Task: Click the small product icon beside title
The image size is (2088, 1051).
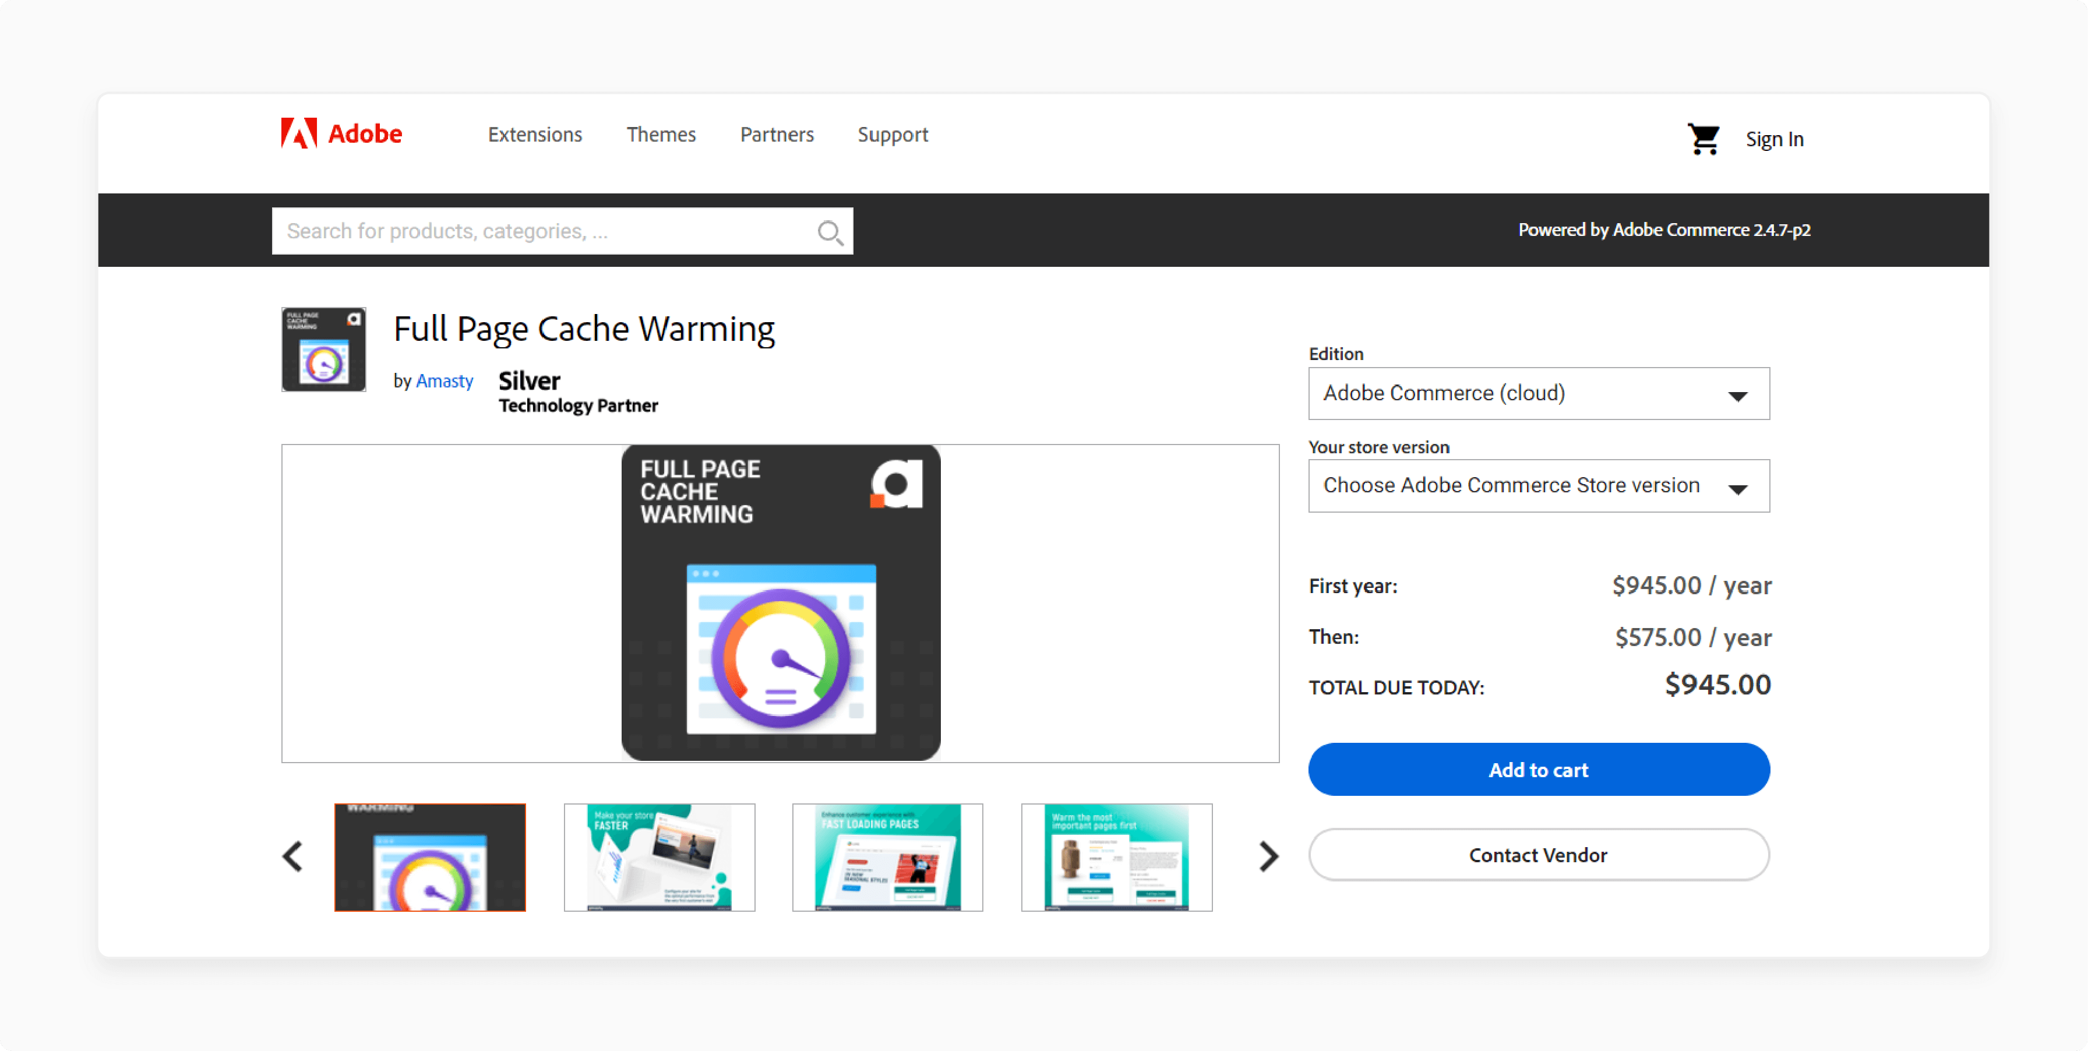Action: tap(323, 349)
